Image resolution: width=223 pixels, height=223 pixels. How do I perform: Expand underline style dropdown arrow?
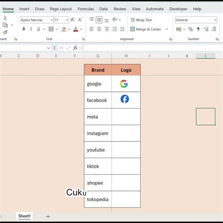(44, 29)
